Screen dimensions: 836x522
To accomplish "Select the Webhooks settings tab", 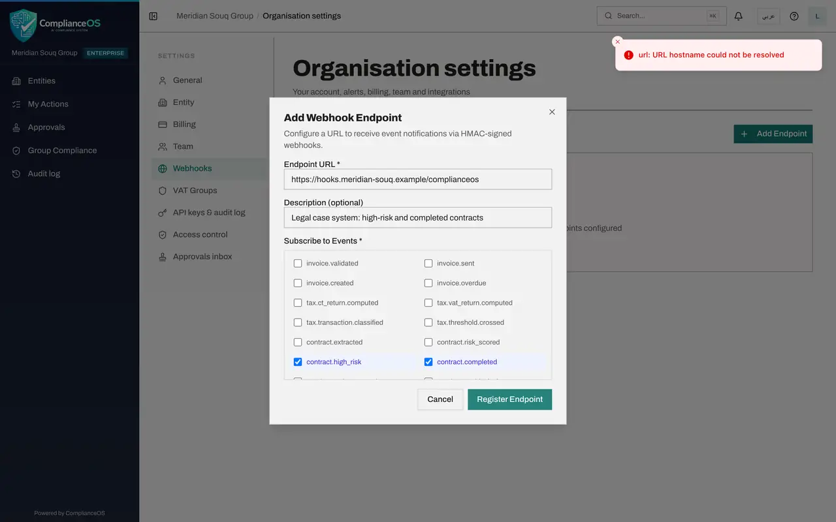I will pos(210,168).
